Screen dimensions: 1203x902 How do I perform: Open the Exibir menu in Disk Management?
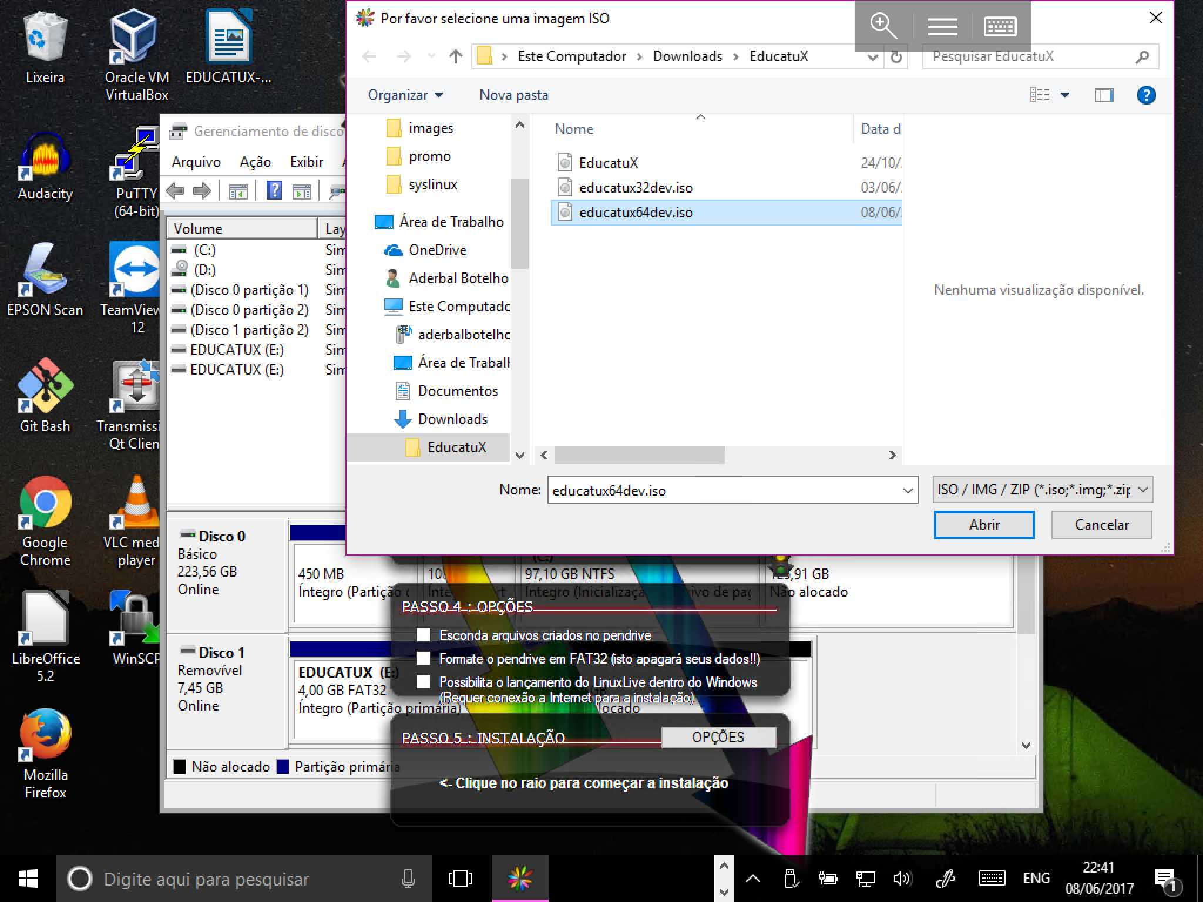[307, 162]
